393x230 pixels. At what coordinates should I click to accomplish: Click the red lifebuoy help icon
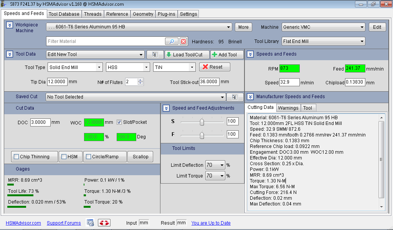[104, 223]
